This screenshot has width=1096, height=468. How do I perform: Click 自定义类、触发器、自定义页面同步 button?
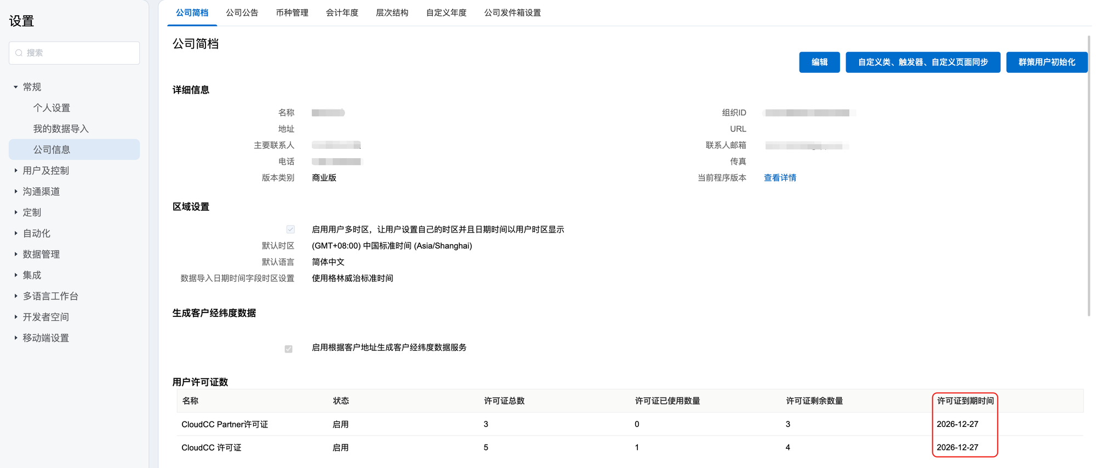click(x=923, y=62)
